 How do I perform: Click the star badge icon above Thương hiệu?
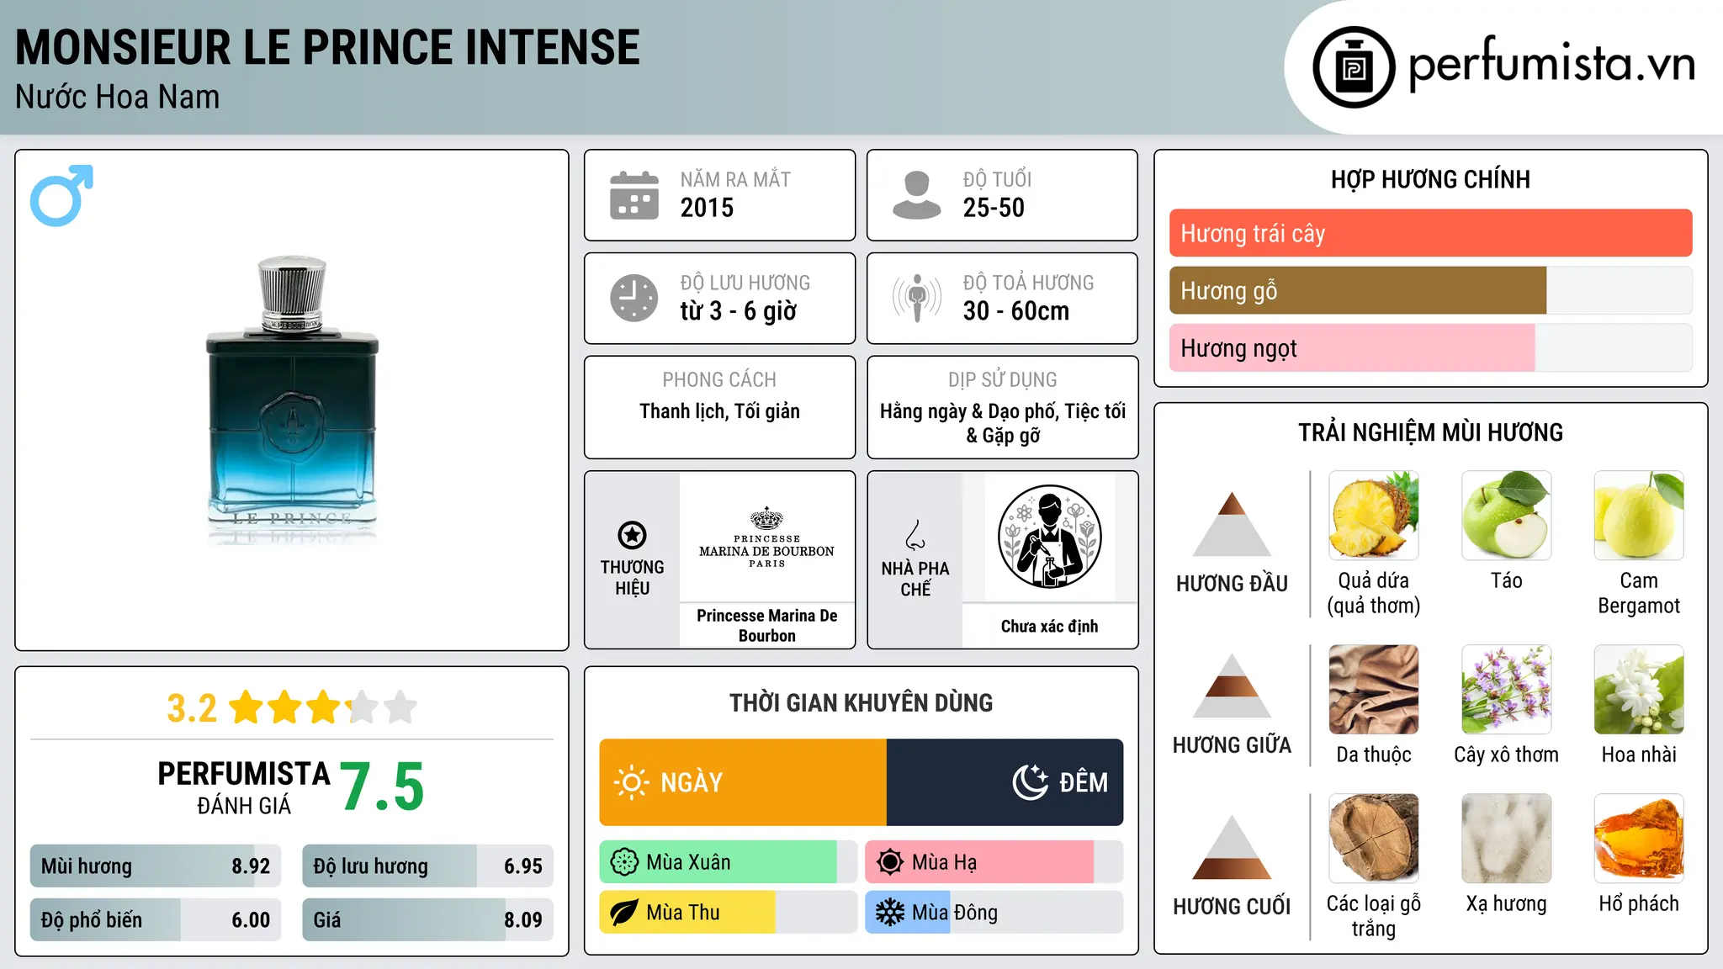[632, 534]
